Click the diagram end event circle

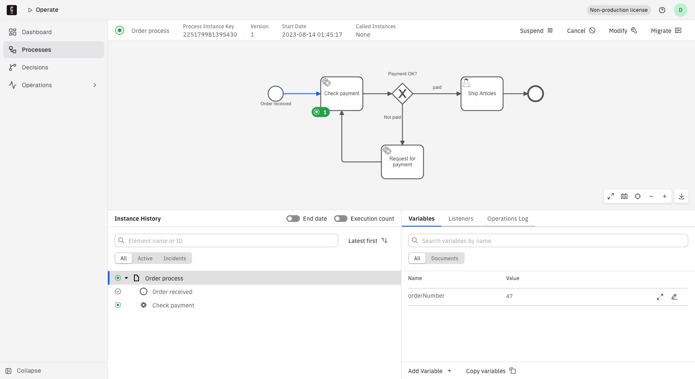(x=536, y=93)
